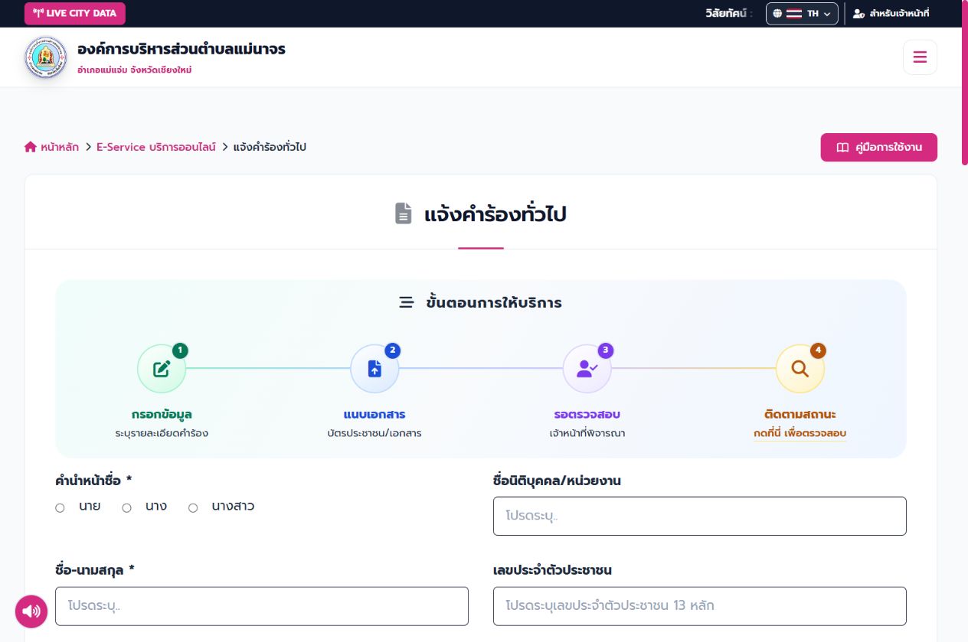Click step 2 แนบเอกสาร upload icon
Screen dimensions: 968x642
374,369
